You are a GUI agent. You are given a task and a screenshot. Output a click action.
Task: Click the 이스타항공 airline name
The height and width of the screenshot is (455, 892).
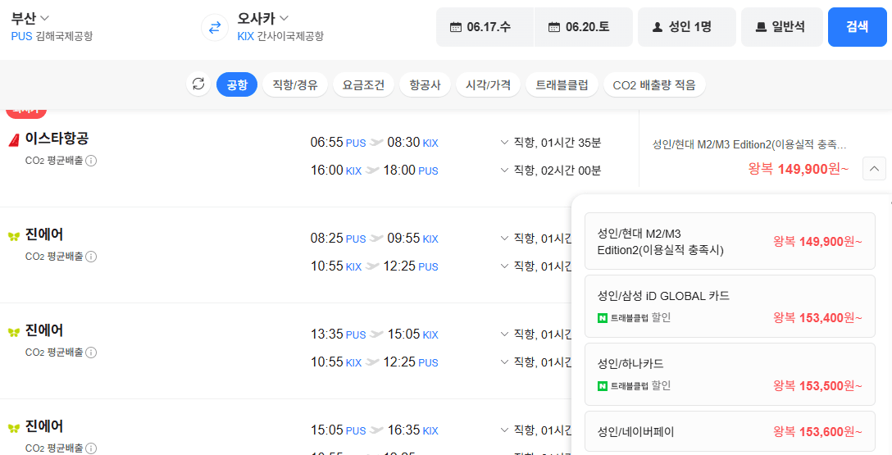click(57, 139)
